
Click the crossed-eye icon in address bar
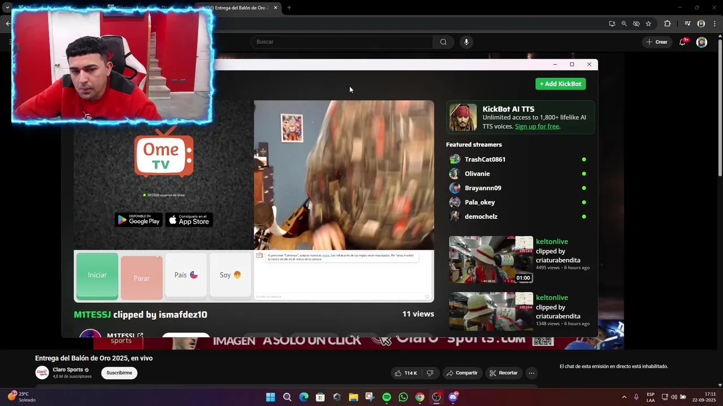tap(636, 24)
